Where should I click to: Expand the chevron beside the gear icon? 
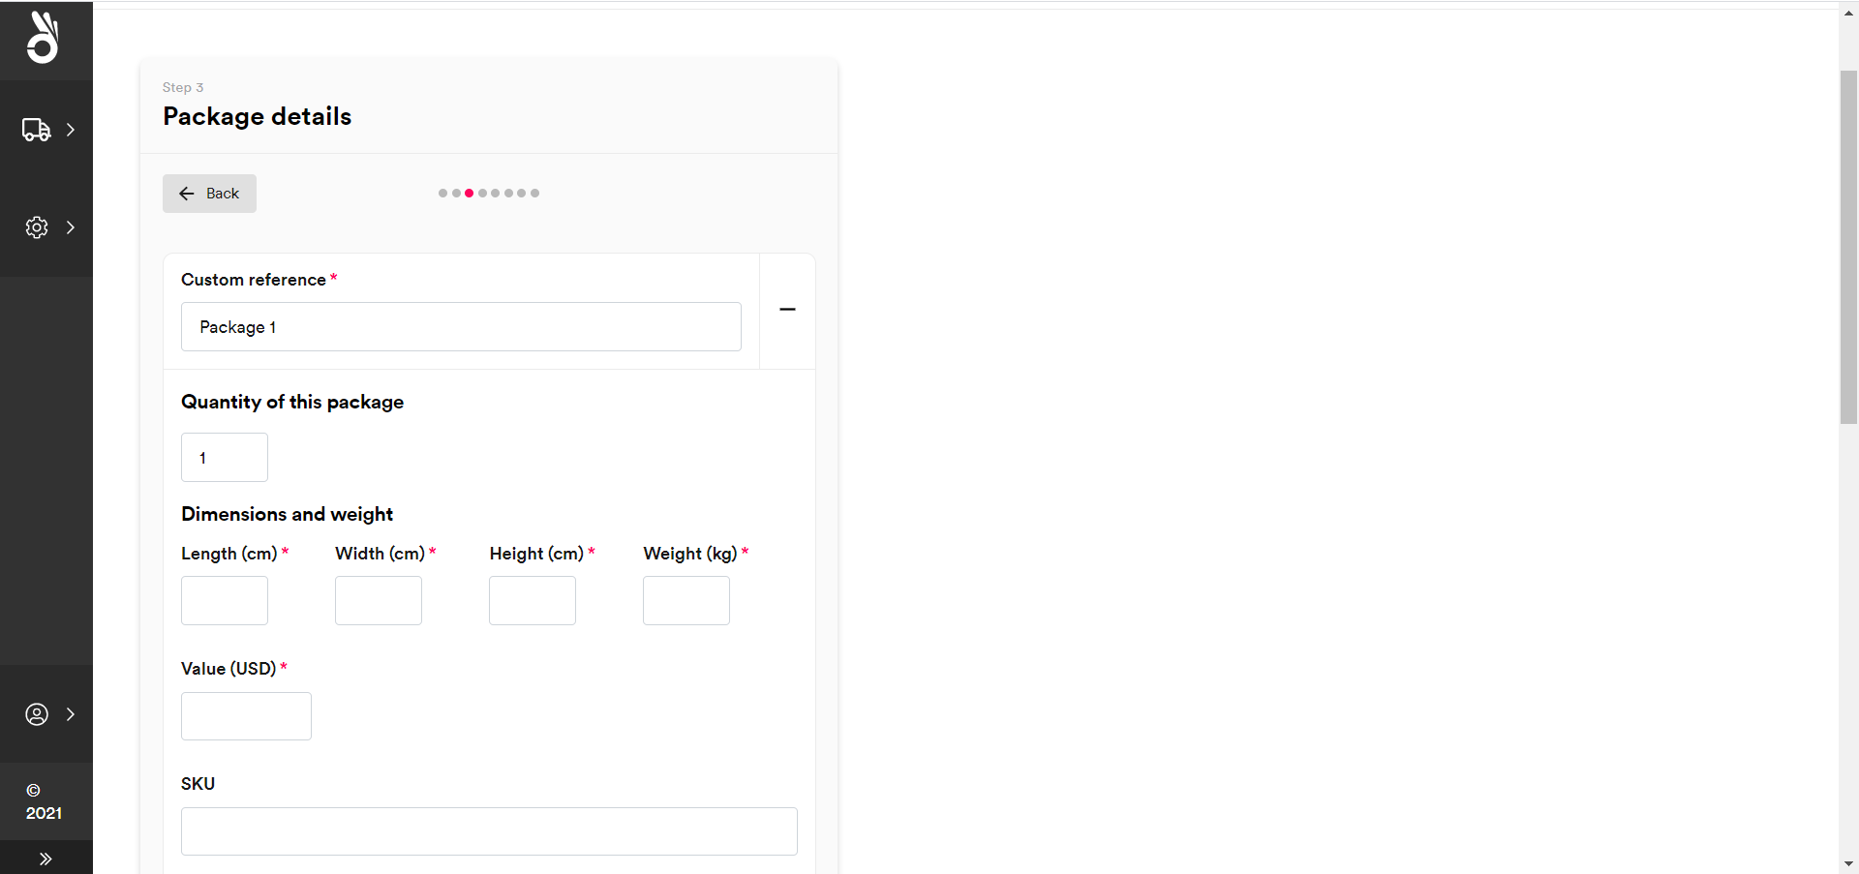[71, 227]
